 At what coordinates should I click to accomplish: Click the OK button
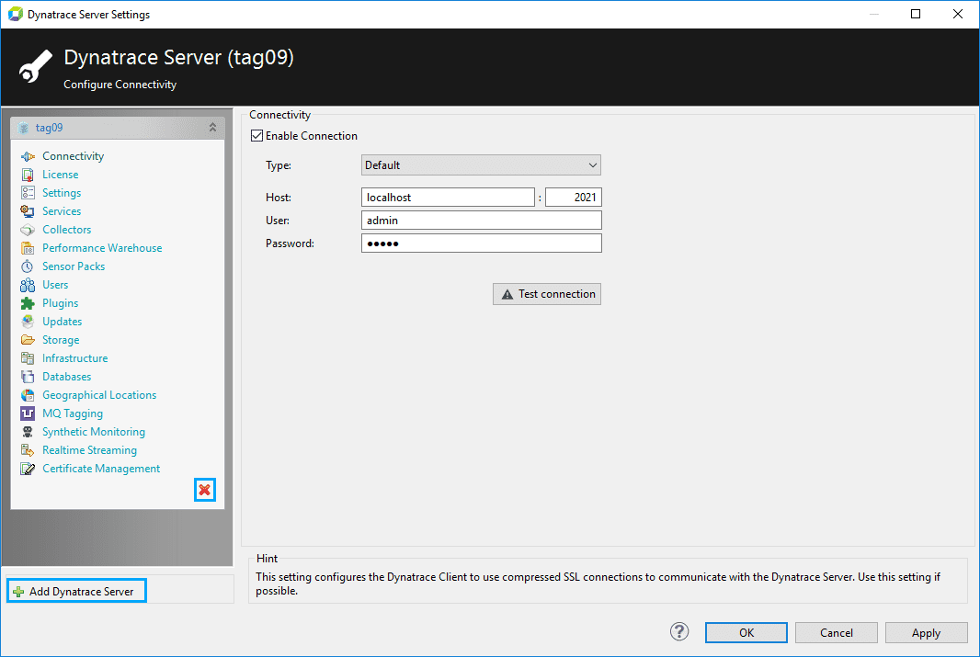(746, 632)
